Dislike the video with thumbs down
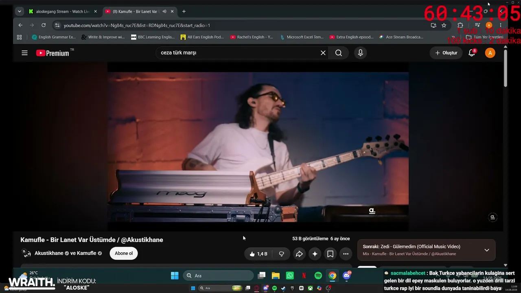This screenshot has width=521, height=293. 281,254
